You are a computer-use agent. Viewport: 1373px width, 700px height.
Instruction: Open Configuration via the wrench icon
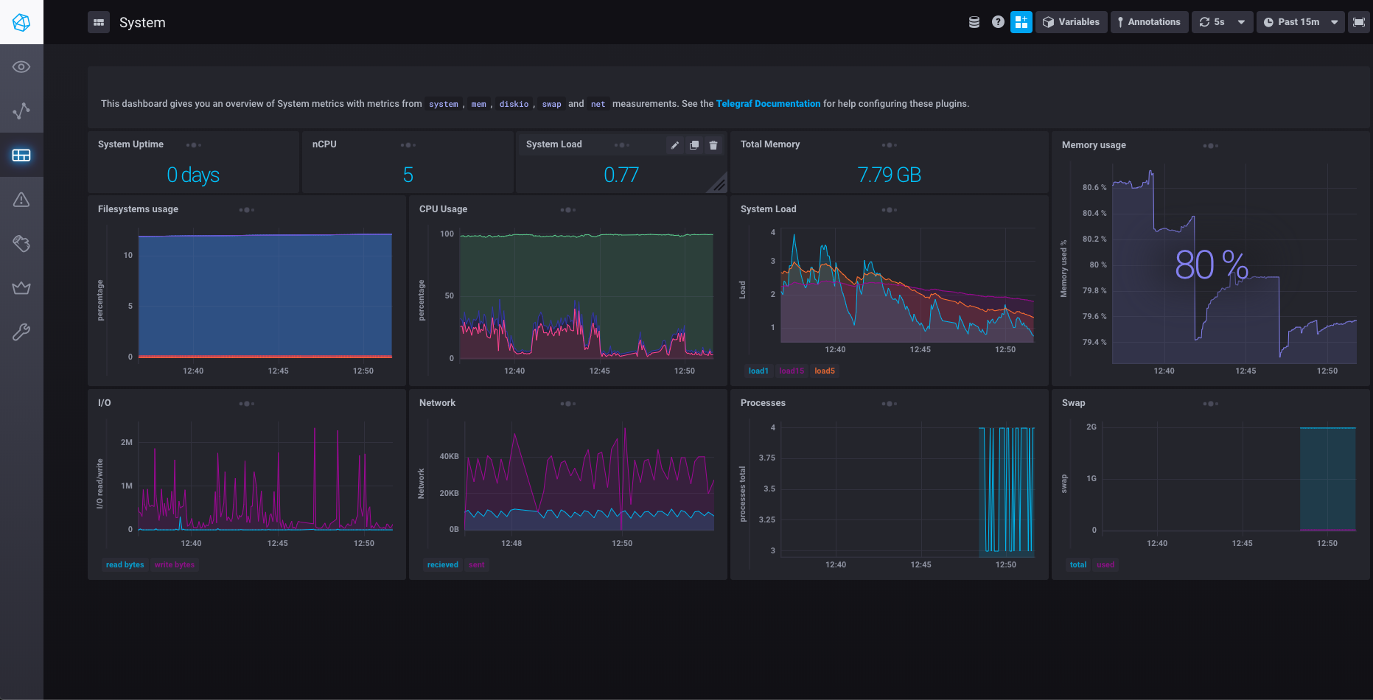(x=21, y=332)
